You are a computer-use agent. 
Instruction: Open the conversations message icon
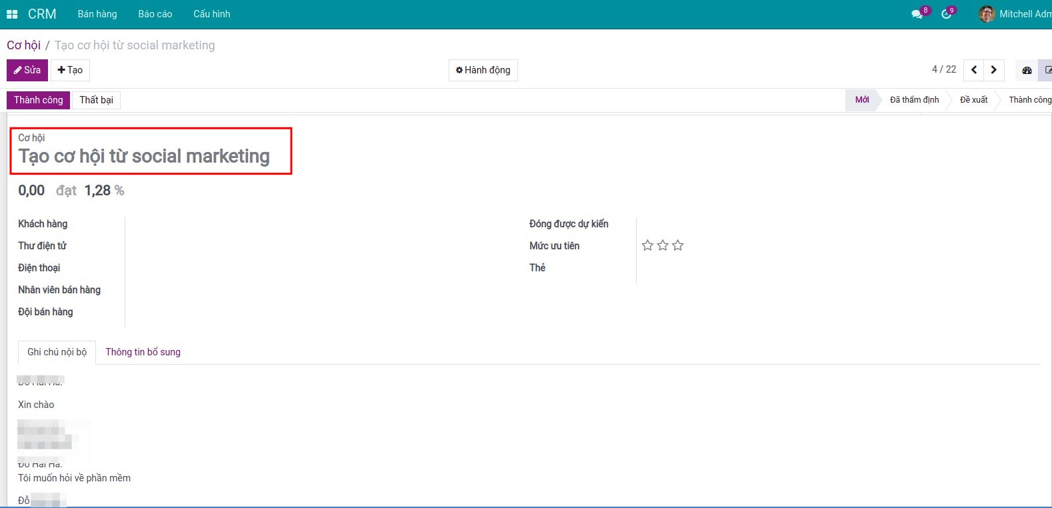[x=917, y=14]
